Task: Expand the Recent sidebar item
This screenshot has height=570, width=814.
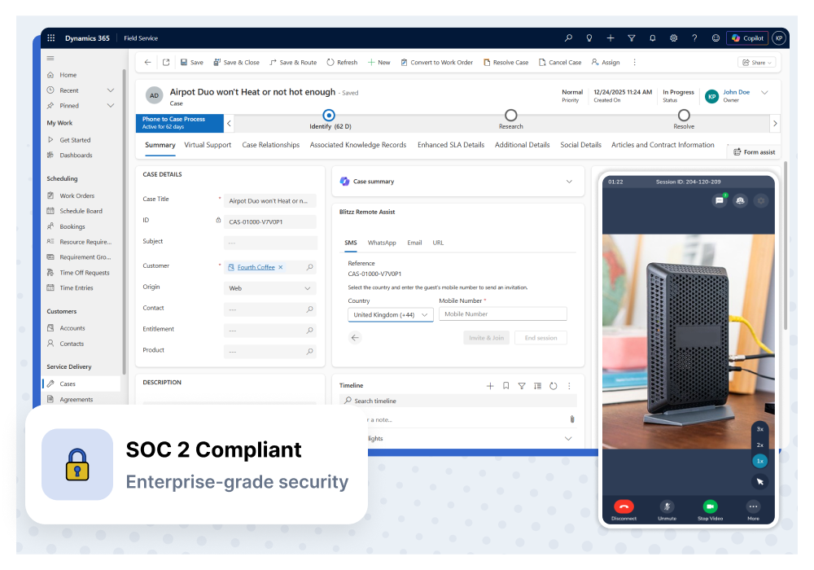Action: tap(111, 90)
